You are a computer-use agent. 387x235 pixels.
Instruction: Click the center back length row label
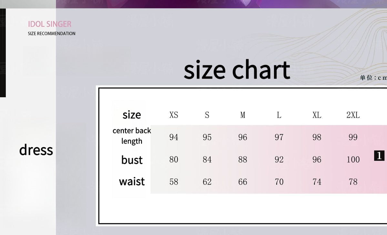point(132,136)
